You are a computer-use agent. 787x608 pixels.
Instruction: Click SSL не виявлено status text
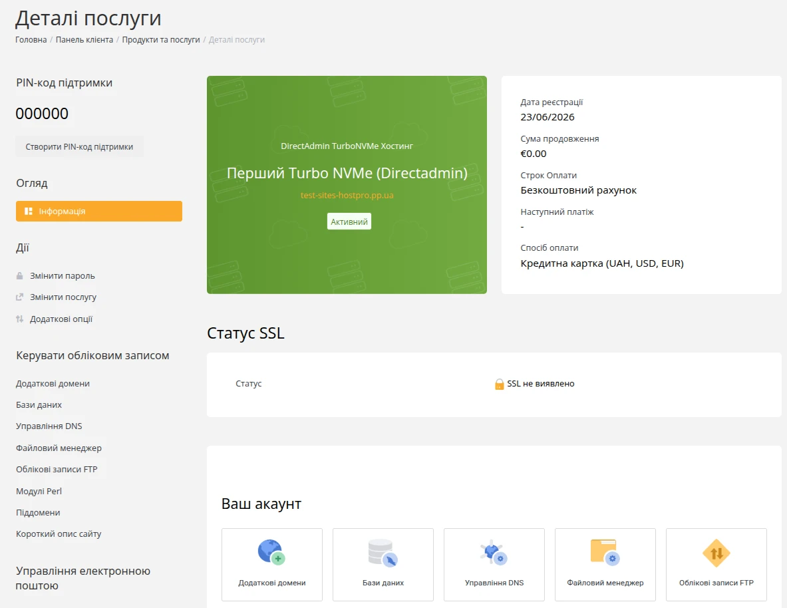pyautogui.click(x=541, y=384)
